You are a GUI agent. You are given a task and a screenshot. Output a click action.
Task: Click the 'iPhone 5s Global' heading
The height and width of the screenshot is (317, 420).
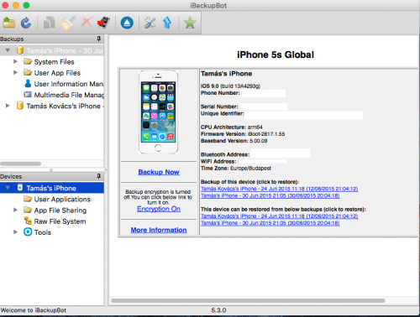tap(276, 55)
